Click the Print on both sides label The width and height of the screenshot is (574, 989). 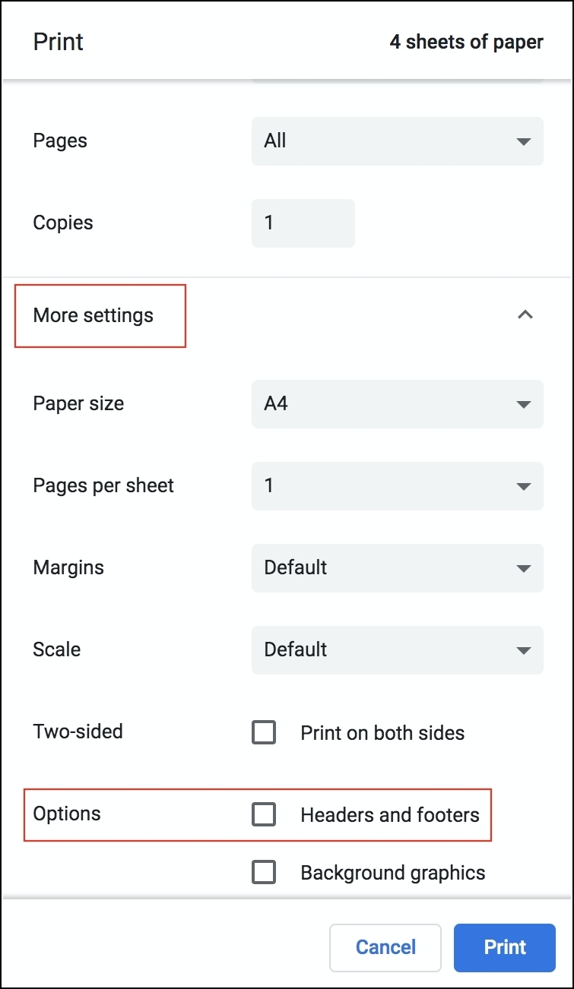point(382,733)
